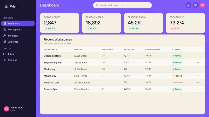
Task: Click the Analytics bar chart icon
Action: (5, 42)
